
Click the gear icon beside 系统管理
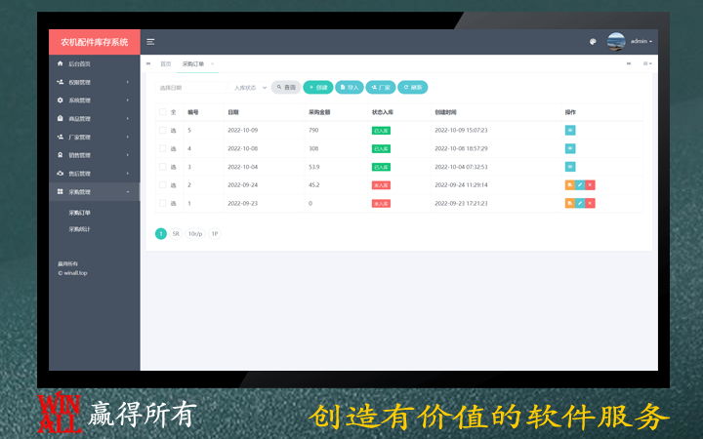(61, 100)
